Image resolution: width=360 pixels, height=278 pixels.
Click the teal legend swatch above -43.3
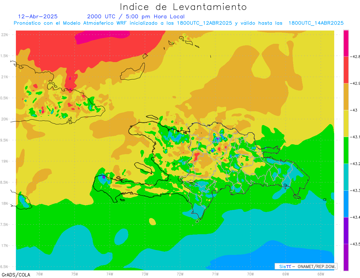click(346, 177)
